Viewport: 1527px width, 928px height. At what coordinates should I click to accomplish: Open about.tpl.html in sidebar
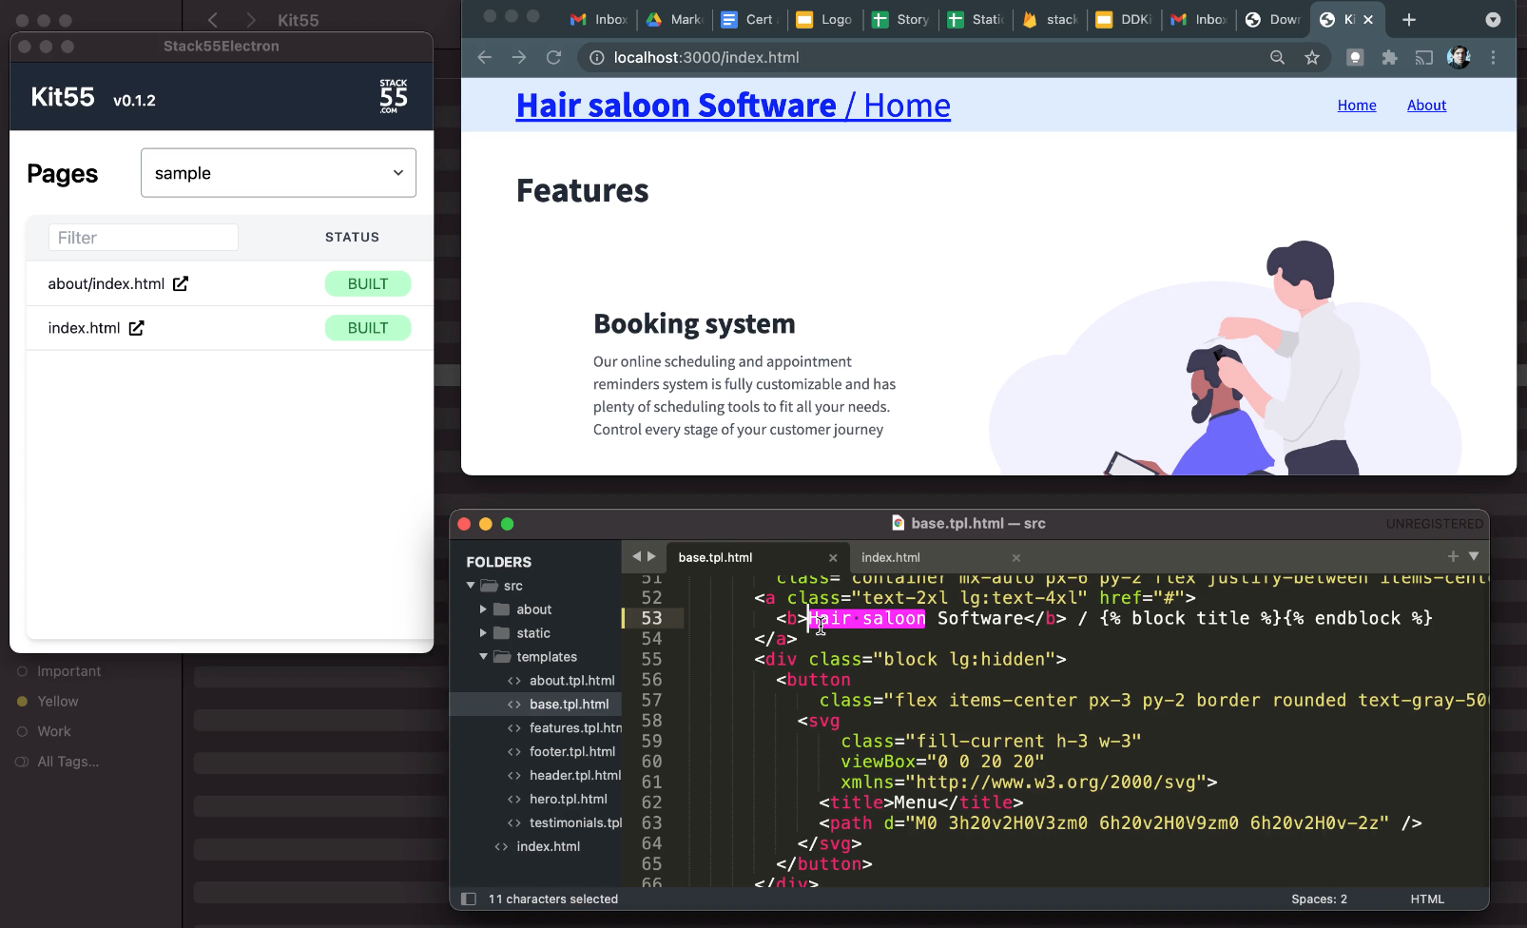point(572,681)
